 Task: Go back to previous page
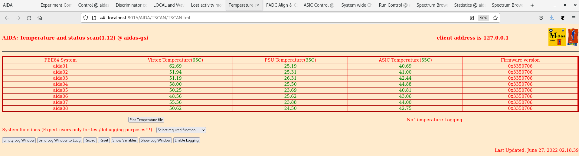7,18
